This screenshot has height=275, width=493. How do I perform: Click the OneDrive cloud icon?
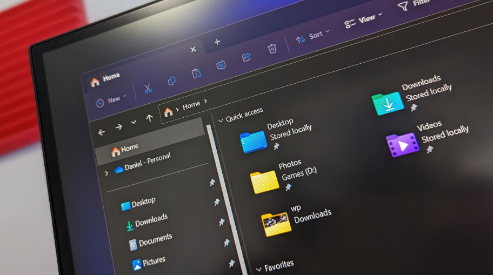(x=119, y=170)
